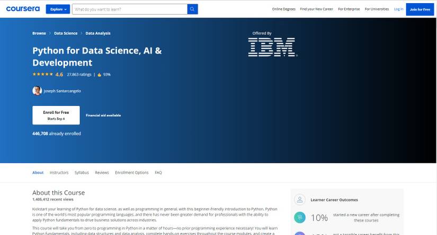Click the teal 10% career outcome icon
437x235 pixels.
[300, 218]
